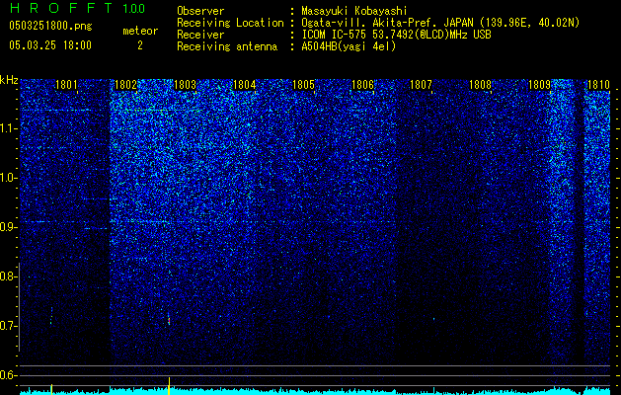This screenshot has height=395, width=621.
Task: Click the kHz axis unit label
Action: (9, 80)
